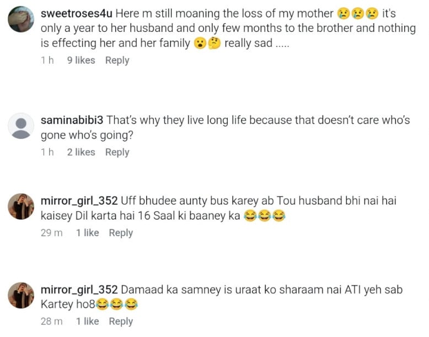Click Reply under the 29 m comment
Viewport: 429px width, 337px height.
click(x=121, y=233)
